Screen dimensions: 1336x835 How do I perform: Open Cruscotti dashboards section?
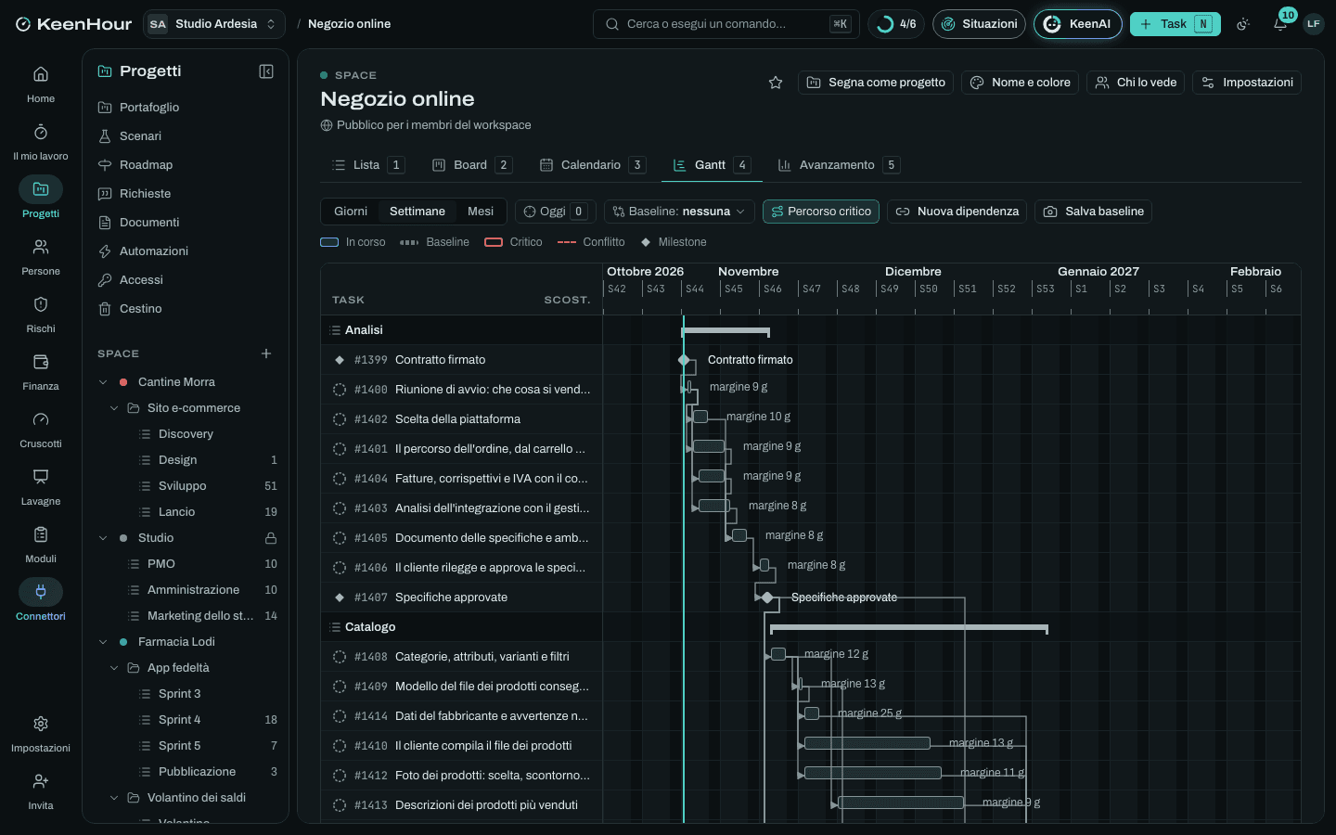pyautogui.click(x=41, y=429)
